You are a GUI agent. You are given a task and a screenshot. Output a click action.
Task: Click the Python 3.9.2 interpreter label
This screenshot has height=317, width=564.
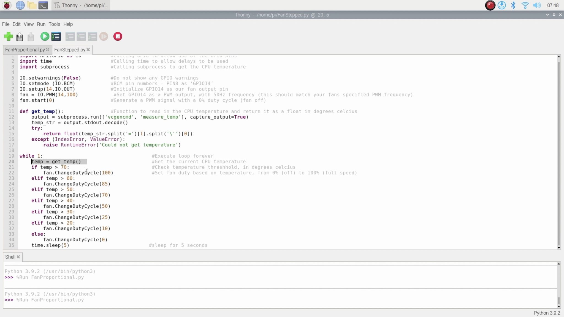click(x=547, y=313)
